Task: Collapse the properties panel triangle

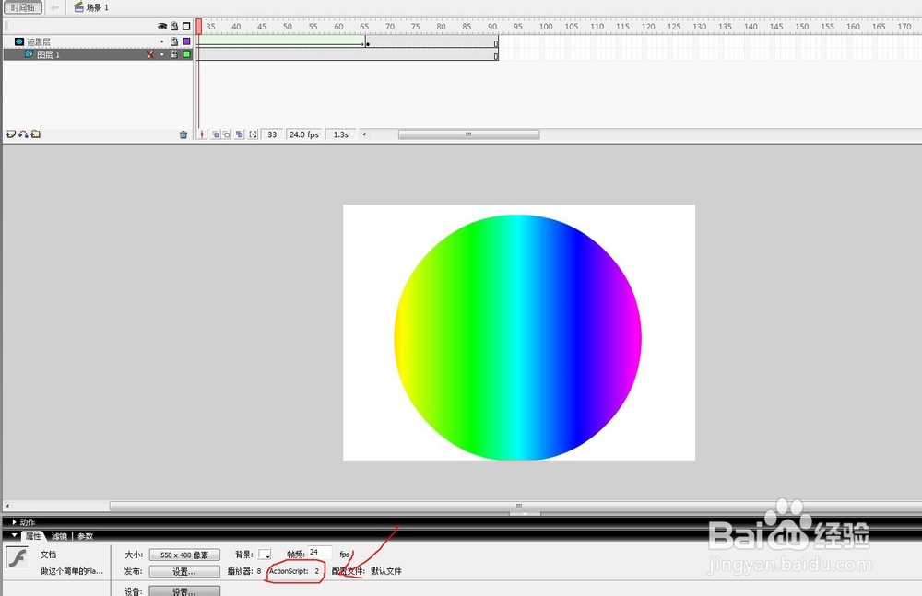Action: click(14, 535)
